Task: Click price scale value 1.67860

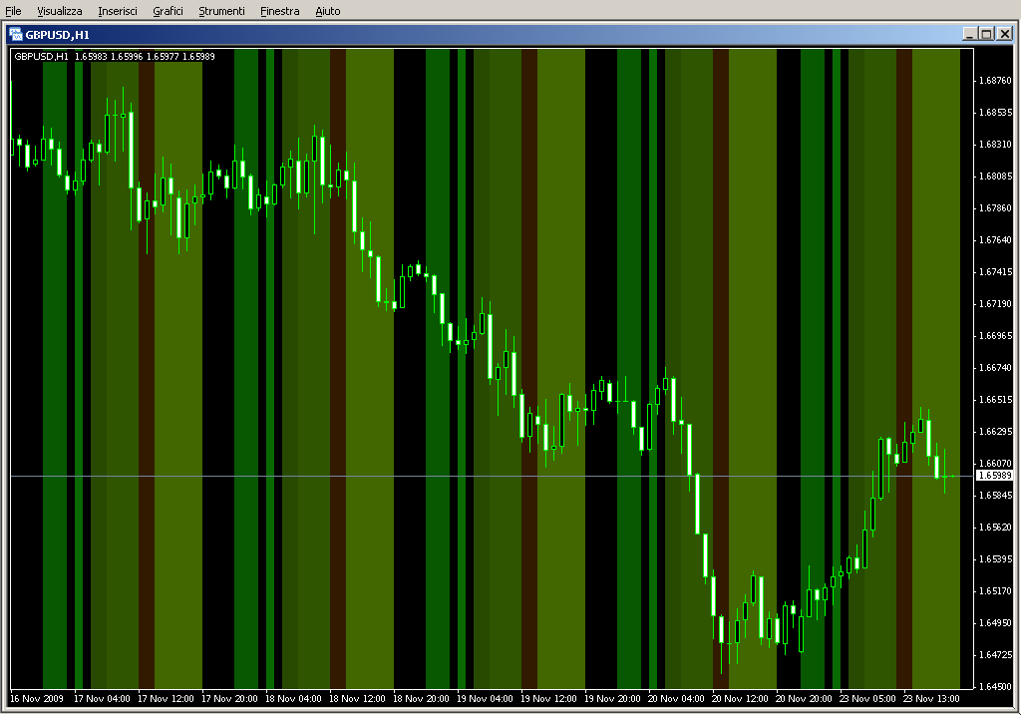Action: pyautogui.click(x=996, y=208)
